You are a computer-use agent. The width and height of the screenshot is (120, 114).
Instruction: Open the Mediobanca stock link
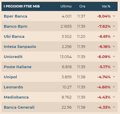(16, 97)
